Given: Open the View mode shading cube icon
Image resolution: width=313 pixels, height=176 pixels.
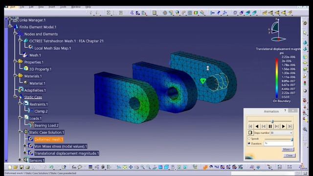Looking at the screenshot, I should (x=166, y=167).
